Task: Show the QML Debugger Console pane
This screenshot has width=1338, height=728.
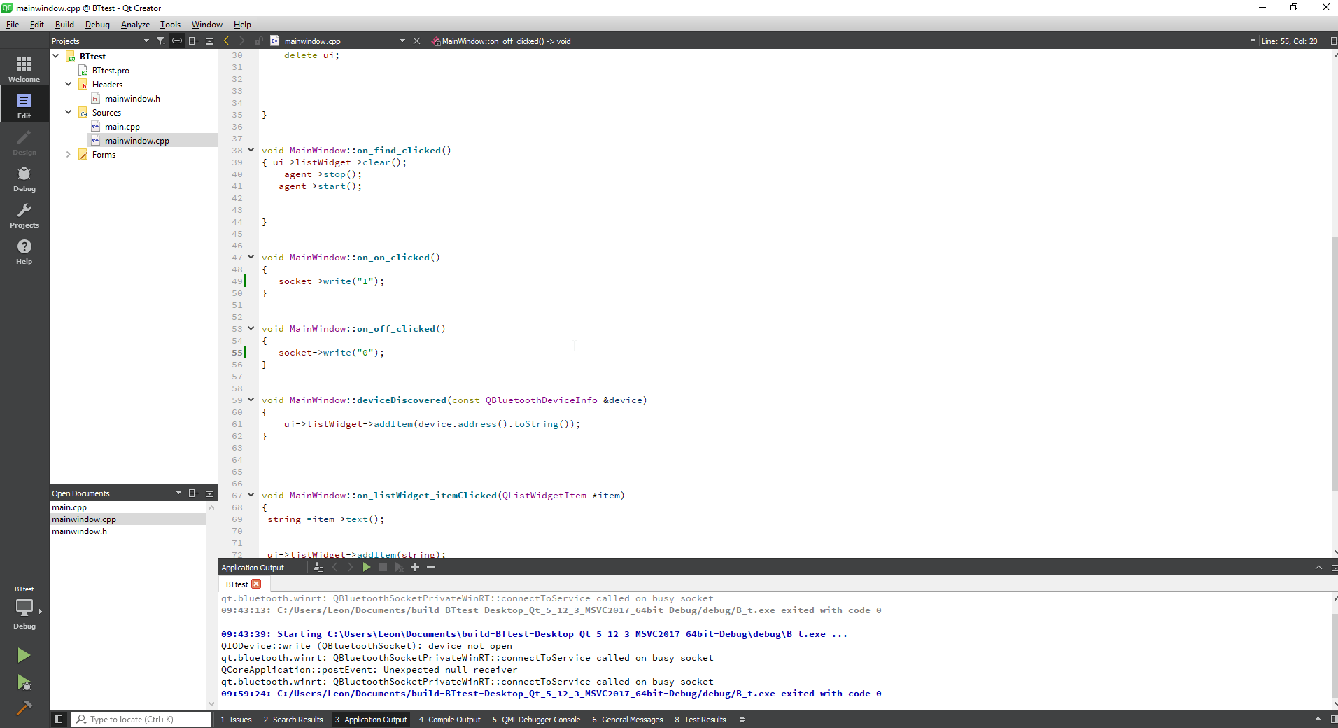Action: [537, 719]
